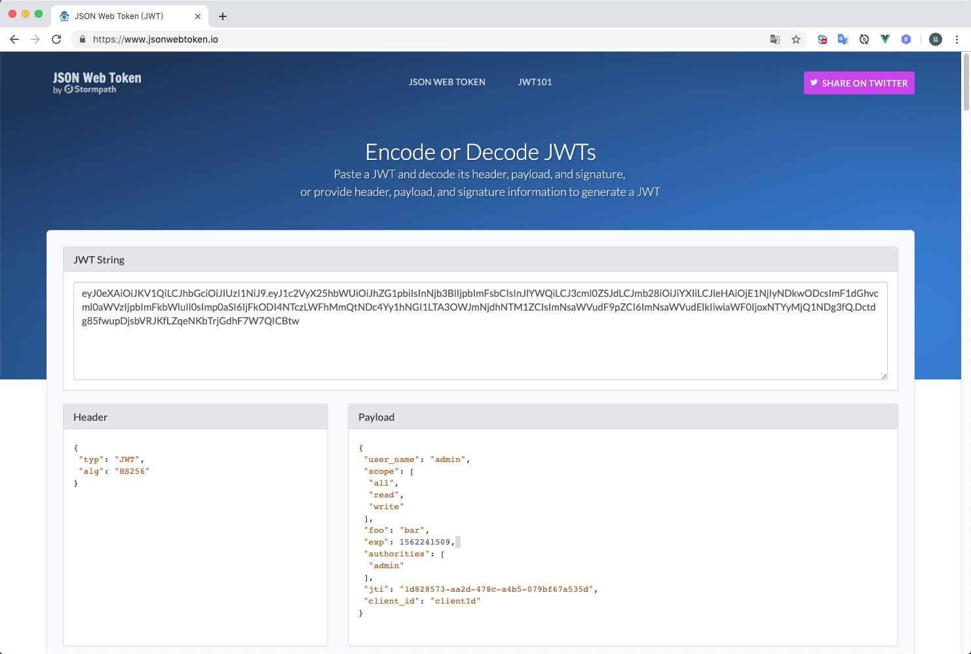The width and height of the screenshot is (971, 654).
Task: Go back to the previous page
Action: [x=14, y=39]
